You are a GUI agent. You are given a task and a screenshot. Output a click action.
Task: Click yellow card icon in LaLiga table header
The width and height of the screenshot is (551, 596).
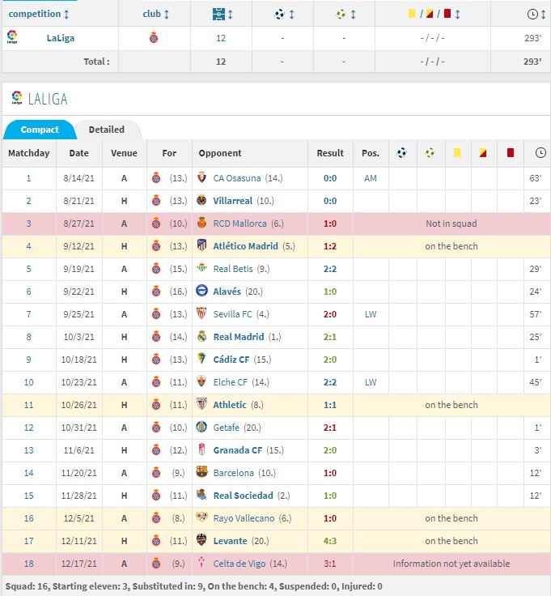coord(457,153)
